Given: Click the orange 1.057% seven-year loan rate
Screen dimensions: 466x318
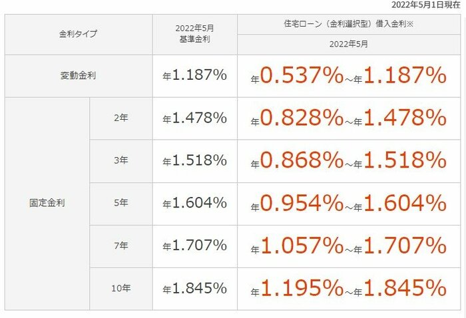Looking at the screenshot, I should point(300,246).
